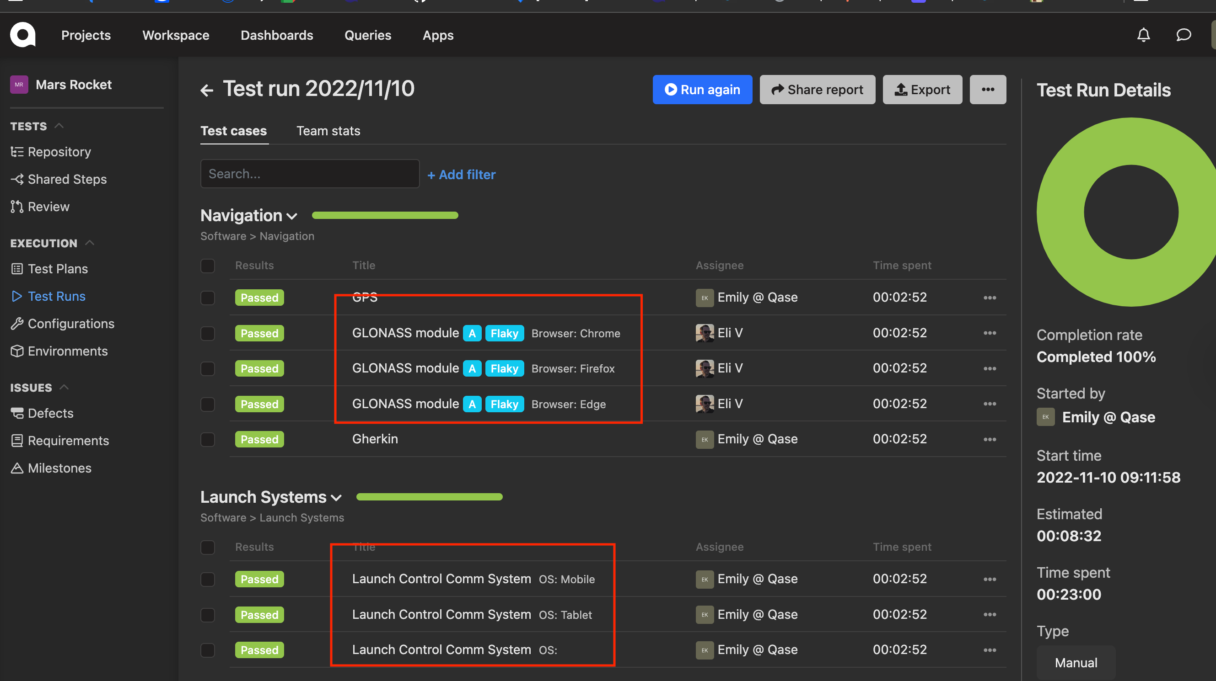Open the more actions menu button
1216x681 pixels.
[988, 90]
